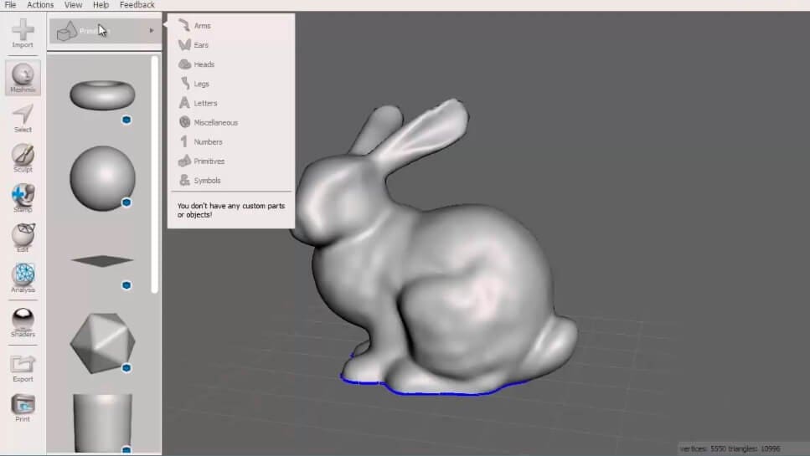Open the Help menu
810x456 pixels.
pos(101,5)
